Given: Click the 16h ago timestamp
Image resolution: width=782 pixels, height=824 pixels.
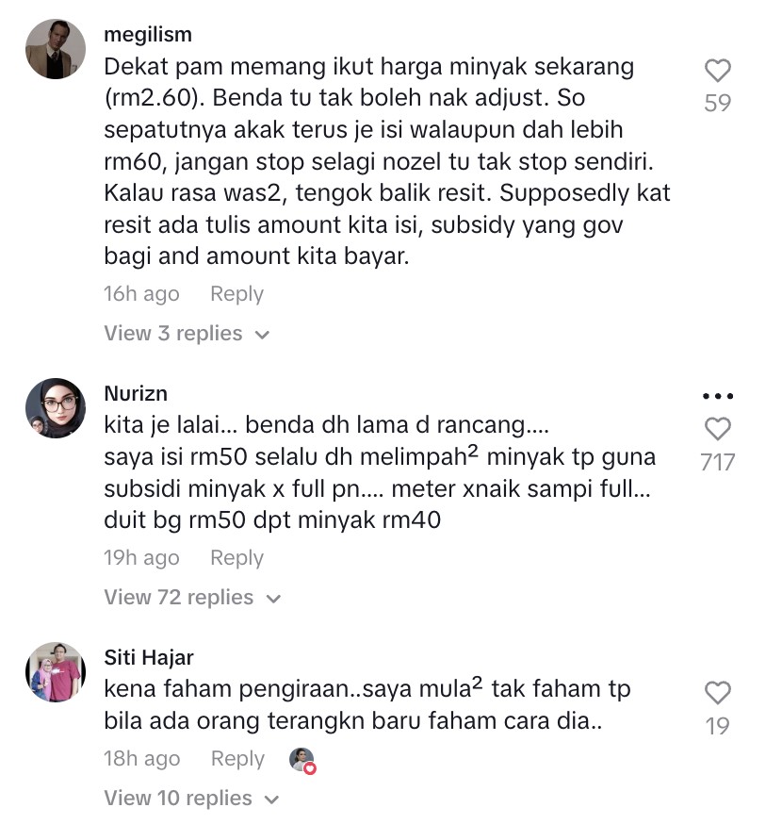Looking at the screenshot, I should click(x=142, y=294).
